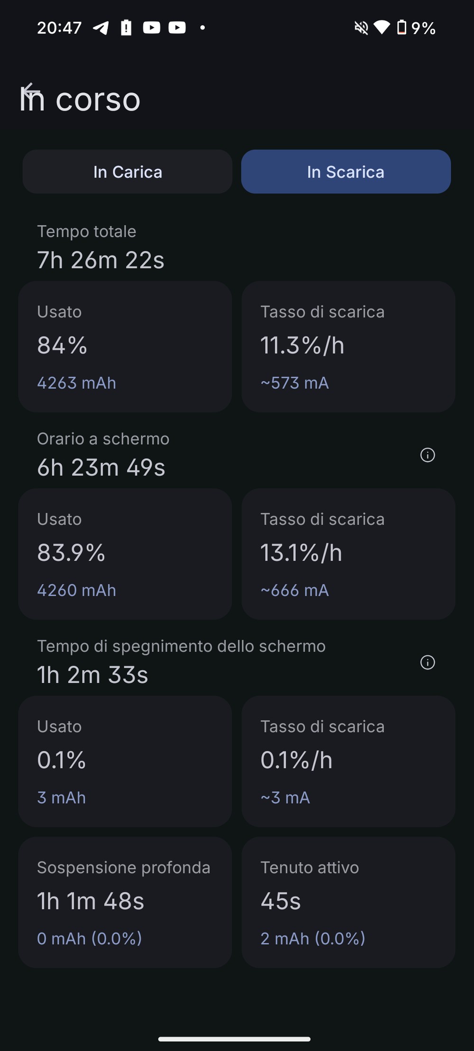Tap the 11.3%/h Tasso di scarica card
This screenshot has width=474, height=1051.
pos(348,346)
